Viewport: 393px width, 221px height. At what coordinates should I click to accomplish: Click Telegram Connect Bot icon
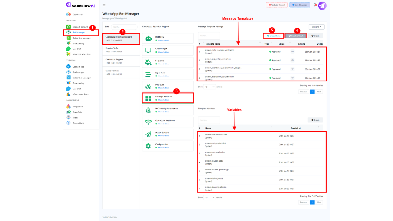68,67
